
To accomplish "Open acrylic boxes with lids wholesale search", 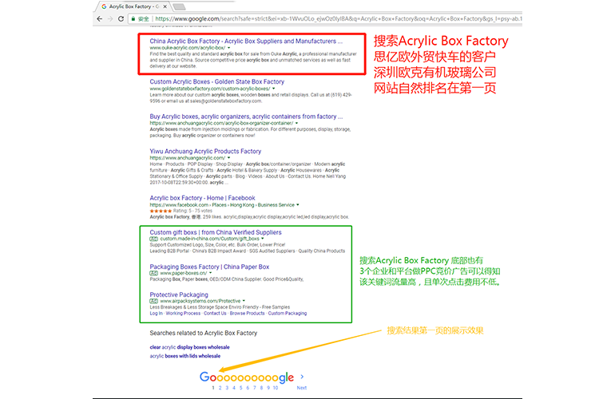I will pyautogui.click(x=184, y=356).
